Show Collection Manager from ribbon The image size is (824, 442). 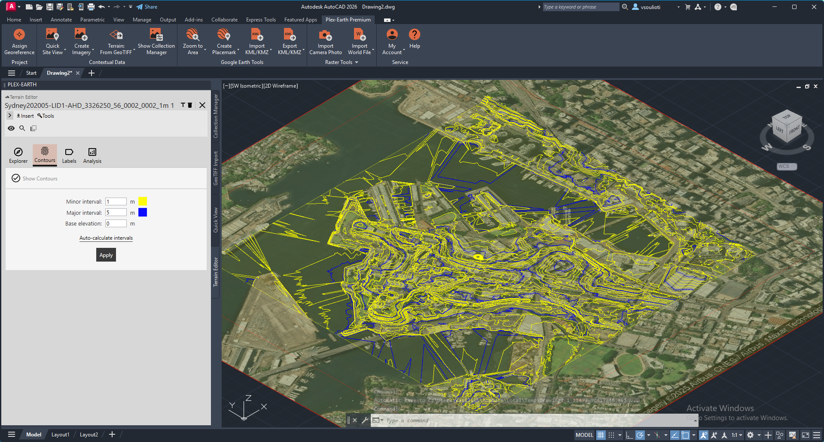(x=156, y=42)
